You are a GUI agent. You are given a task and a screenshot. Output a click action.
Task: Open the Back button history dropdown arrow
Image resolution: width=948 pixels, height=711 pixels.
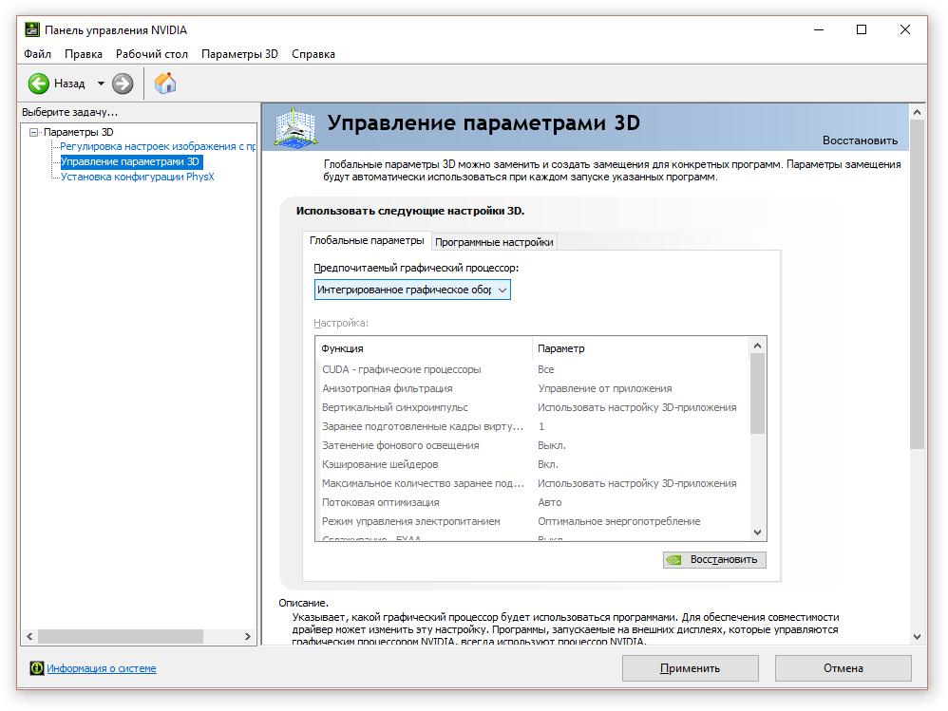tap(101, 84)
